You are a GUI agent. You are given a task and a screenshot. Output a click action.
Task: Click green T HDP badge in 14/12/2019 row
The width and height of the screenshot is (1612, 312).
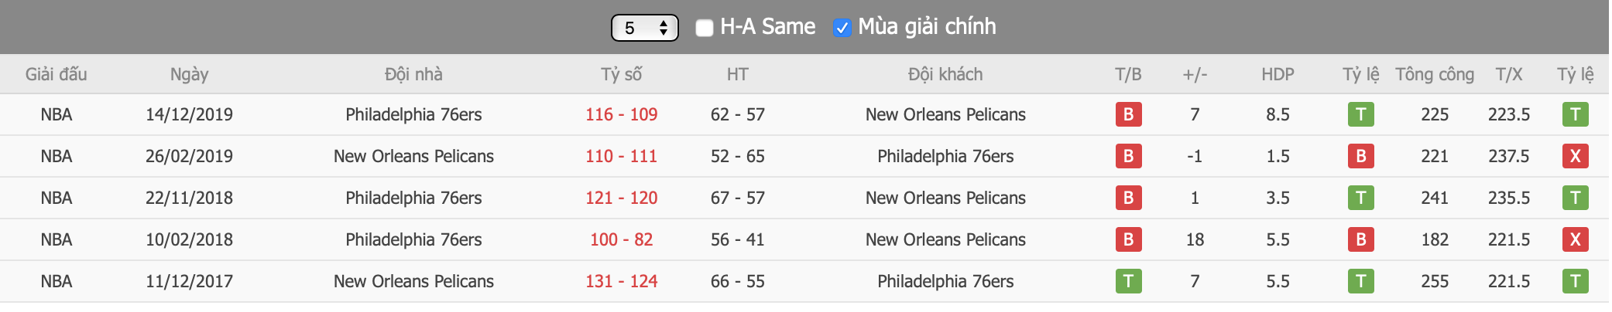(1361, 114)
